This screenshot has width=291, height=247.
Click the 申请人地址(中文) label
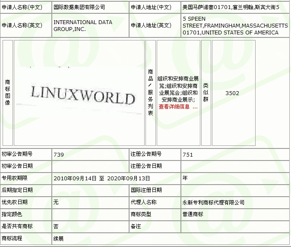pos(151,7)
